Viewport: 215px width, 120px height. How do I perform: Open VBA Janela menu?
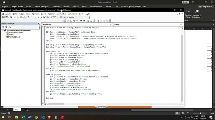click(x=81, y=14)
